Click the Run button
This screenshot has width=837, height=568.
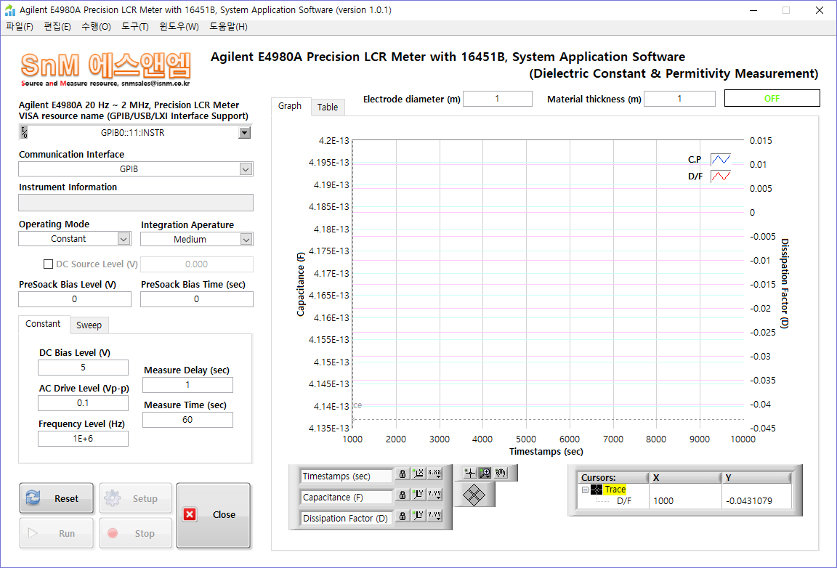click(x=56, y=533)
